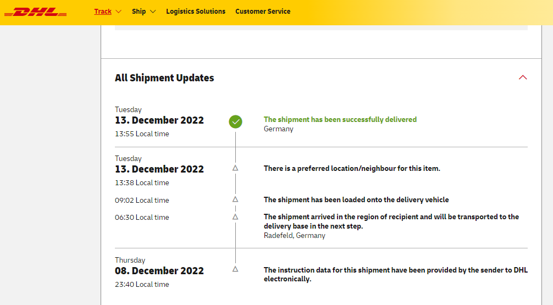This screenshot has width=553, height=305.
Task: Click the 23:40 Local time timestamp
Action: click(142, 285)
